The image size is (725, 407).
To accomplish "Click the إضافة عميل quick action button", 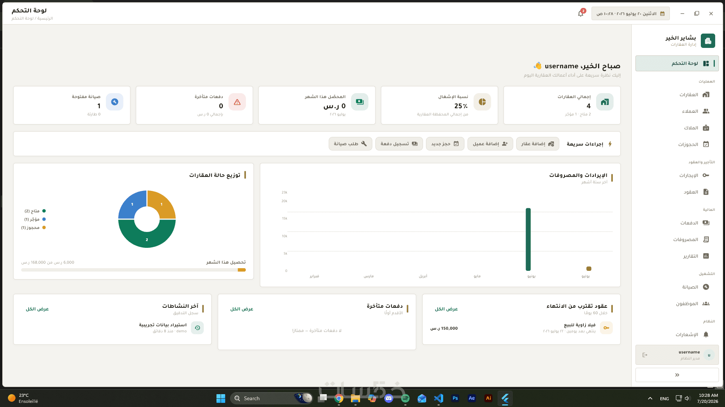I will tap(490, 144).
